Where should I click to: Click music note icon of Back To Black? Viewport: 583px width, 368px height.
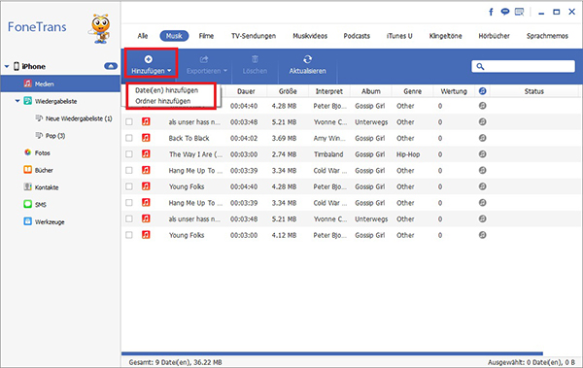click(146, 138)
